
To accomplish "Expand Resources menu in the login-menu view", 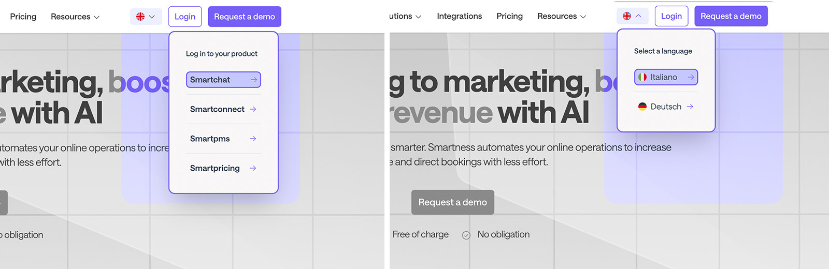I will click(x=75, y=17).
